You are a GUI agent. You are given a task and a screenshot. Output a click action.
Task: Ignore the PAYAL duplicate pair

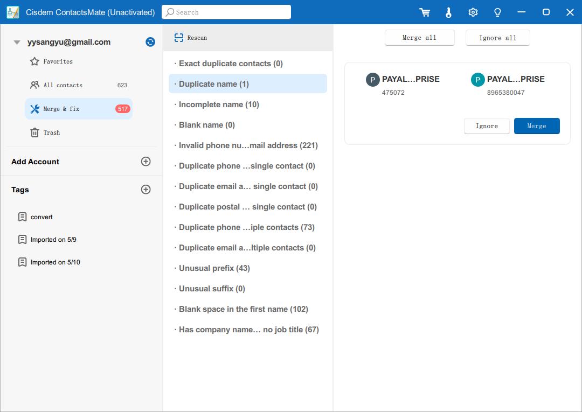point(486,126)
